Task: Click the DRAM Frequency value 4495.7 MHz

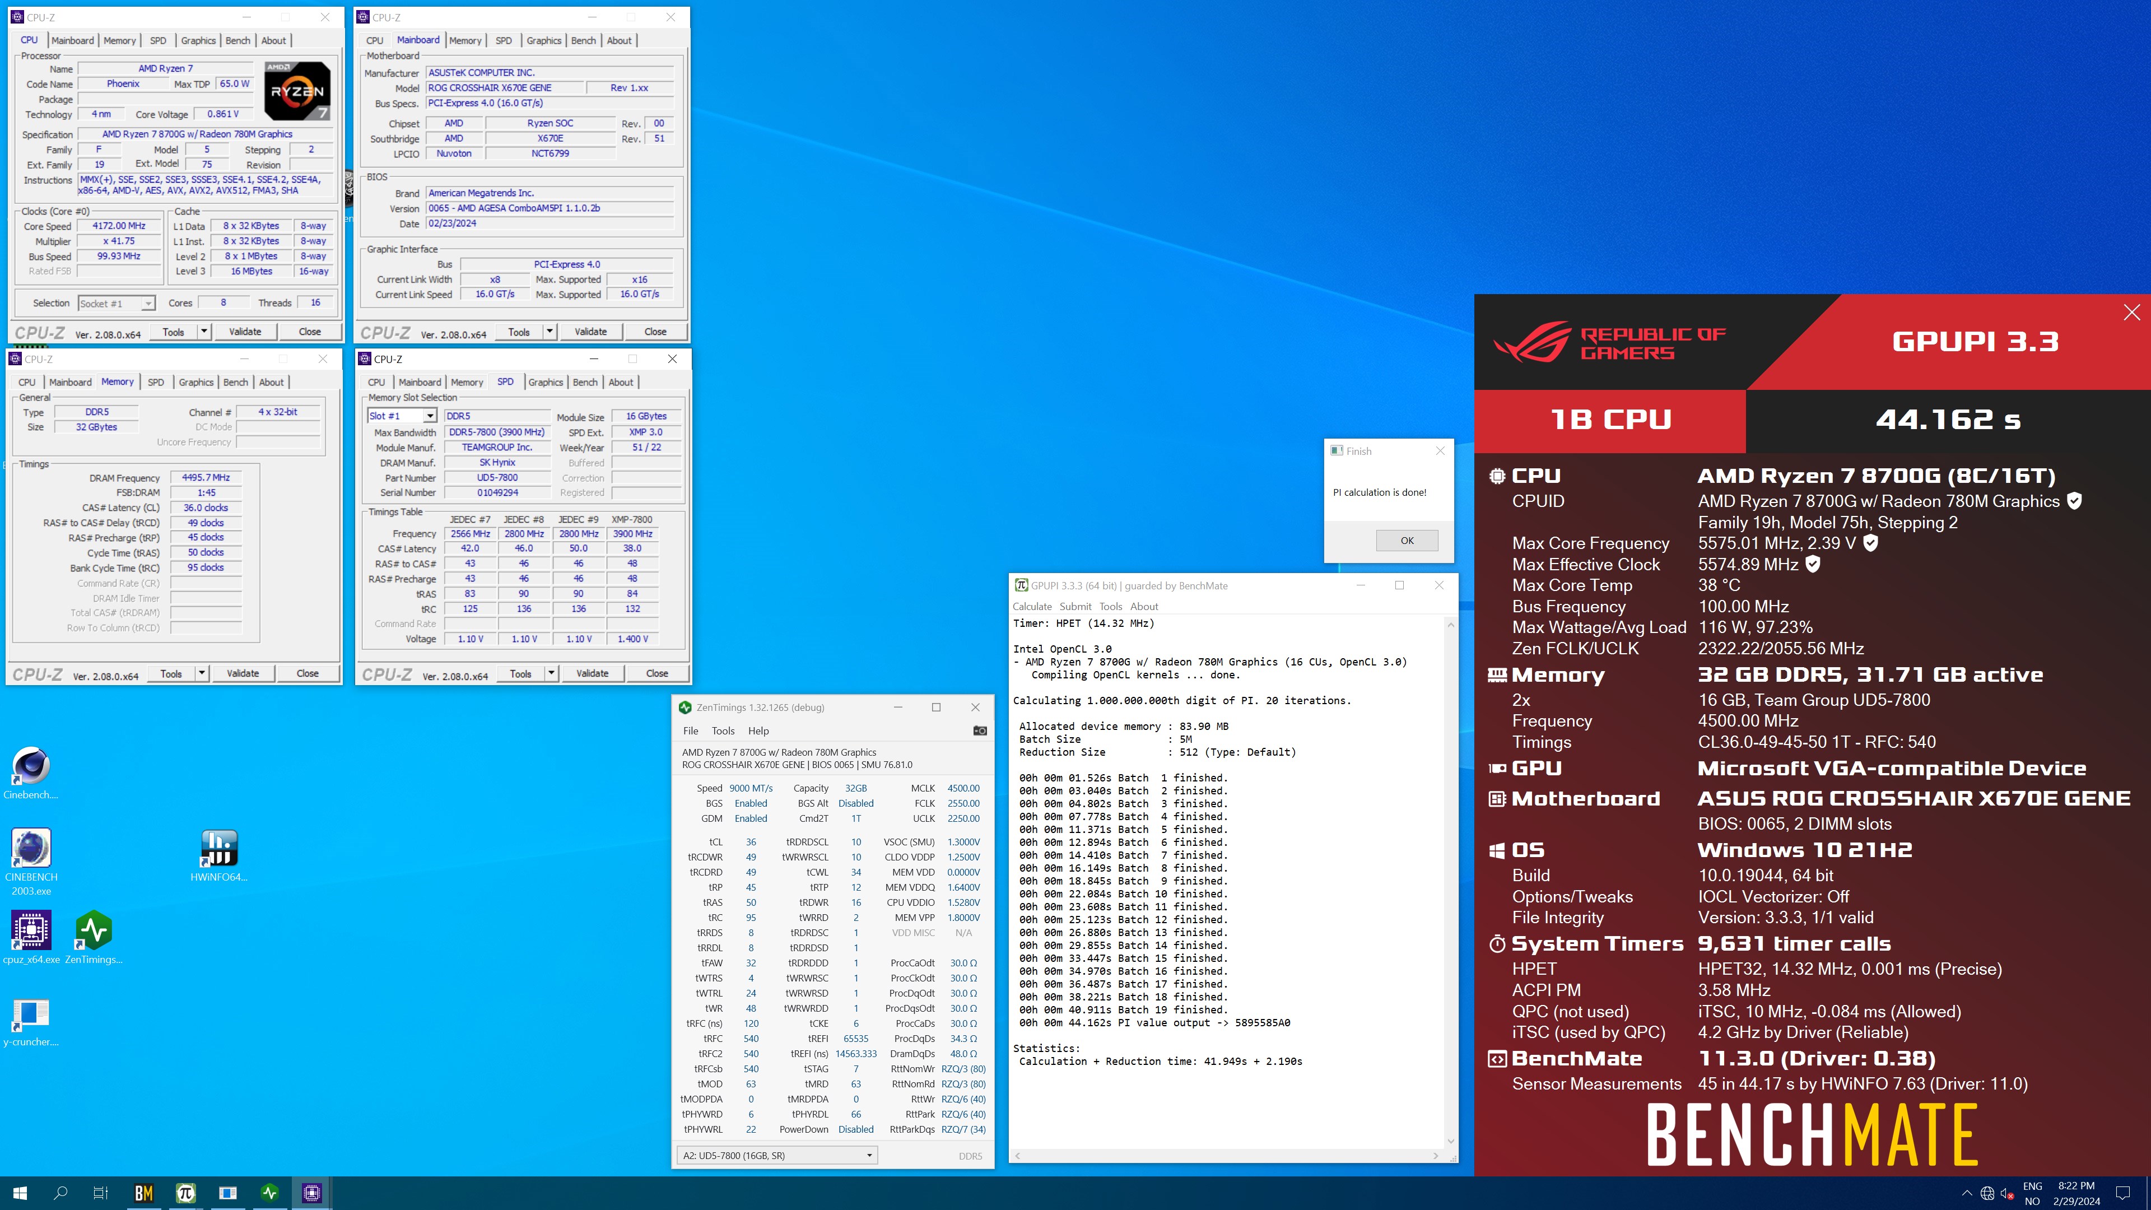Action: click(x=206, y=478)
